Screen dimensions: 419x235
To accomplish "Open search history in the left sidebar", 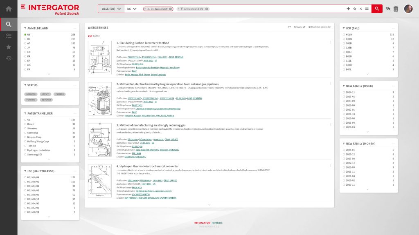I will (x=9, y=58).
